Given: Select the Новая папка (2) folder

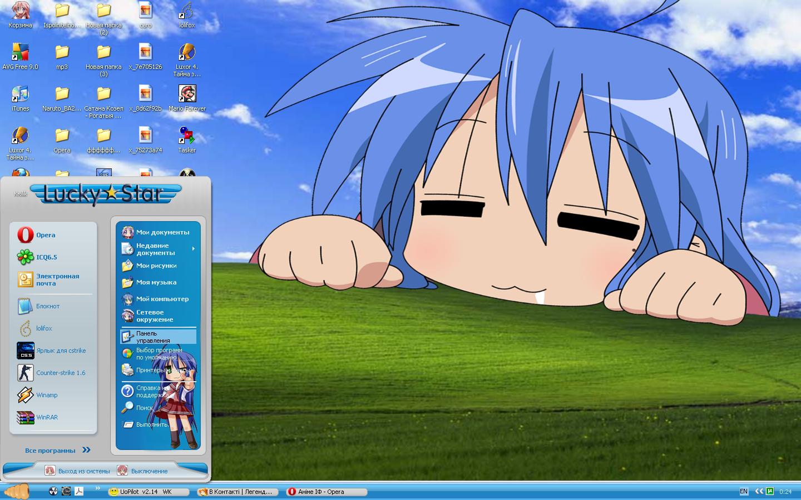Looking at the screenshot, I should [x=103, y=18].
